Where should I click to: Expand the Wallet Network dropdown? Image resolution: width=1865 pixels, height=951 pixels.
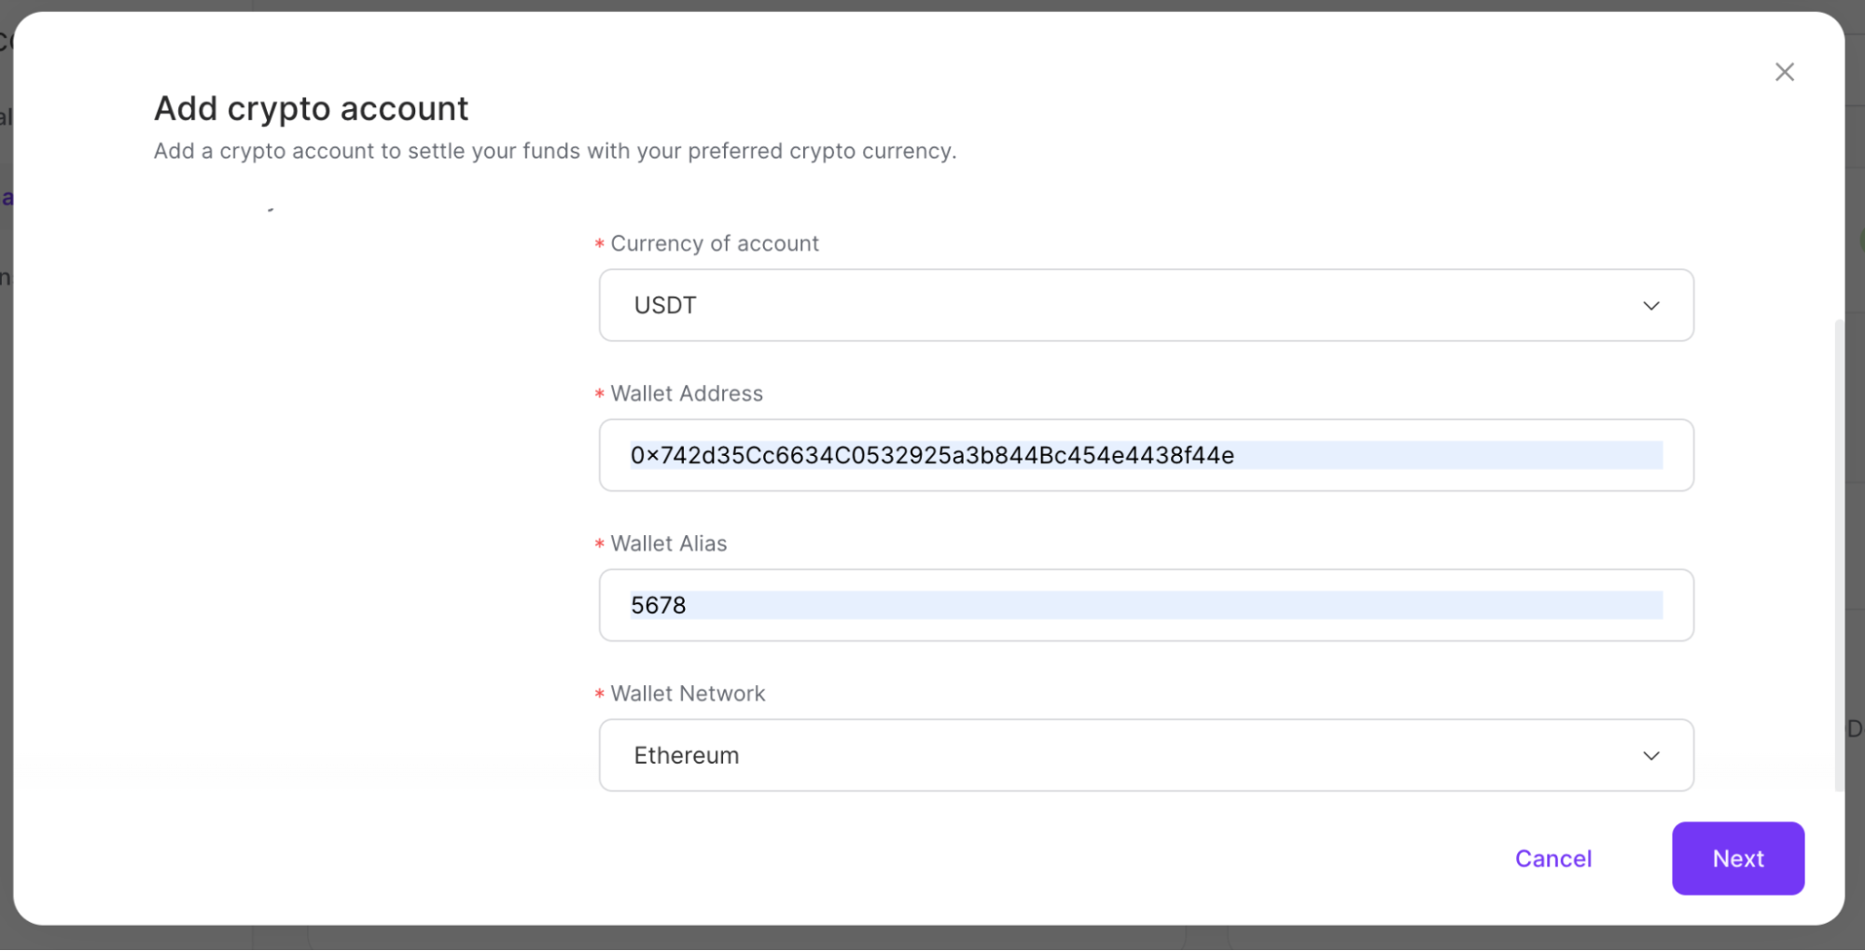(x=1146, y=755)
